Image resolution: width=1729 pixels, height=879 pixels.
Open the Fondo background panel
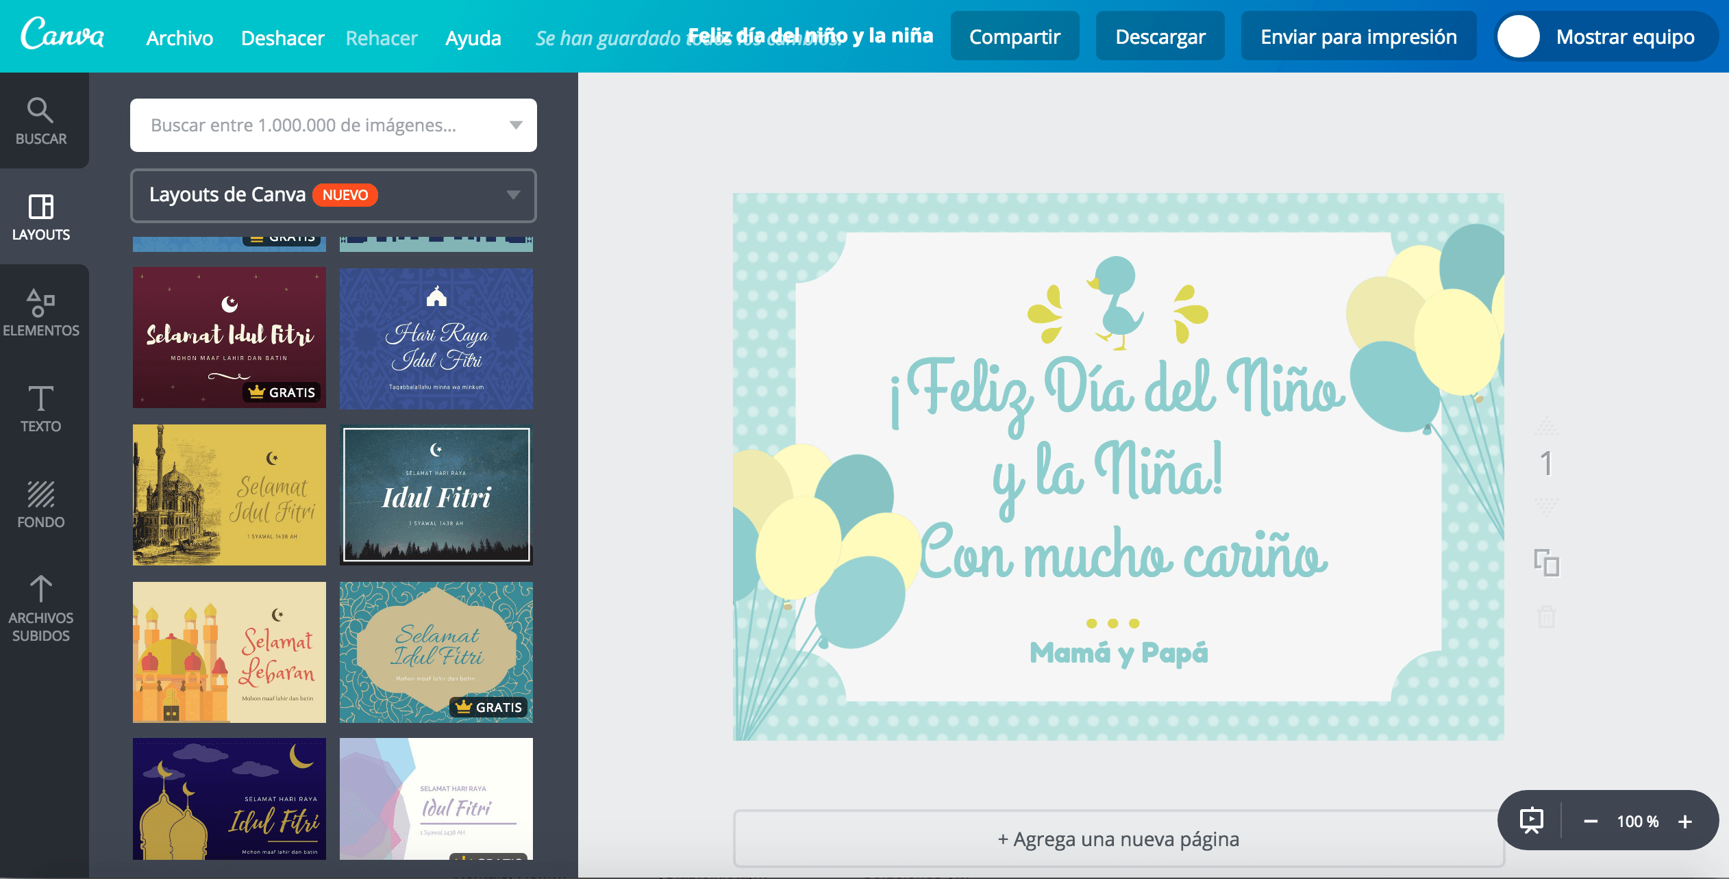pyautogui.click(x=41, y=504)
